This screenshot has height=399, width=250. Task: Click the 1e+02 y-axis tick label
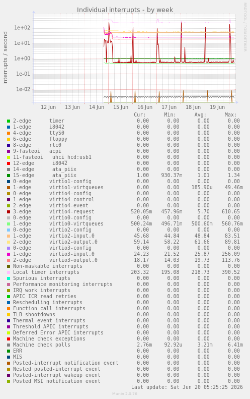(x=22, y=28)
